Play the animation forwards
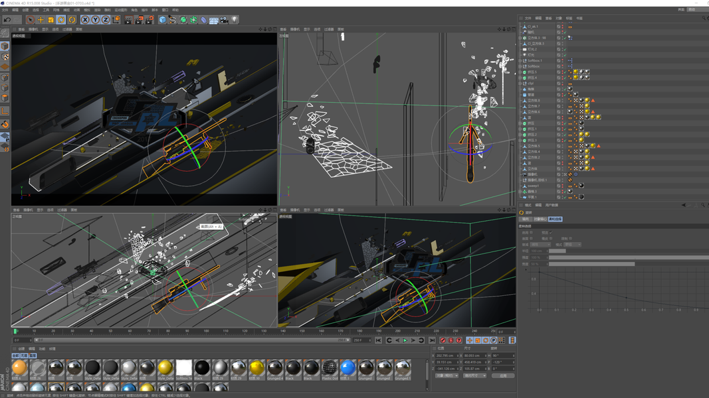 (x=405, y=340)
